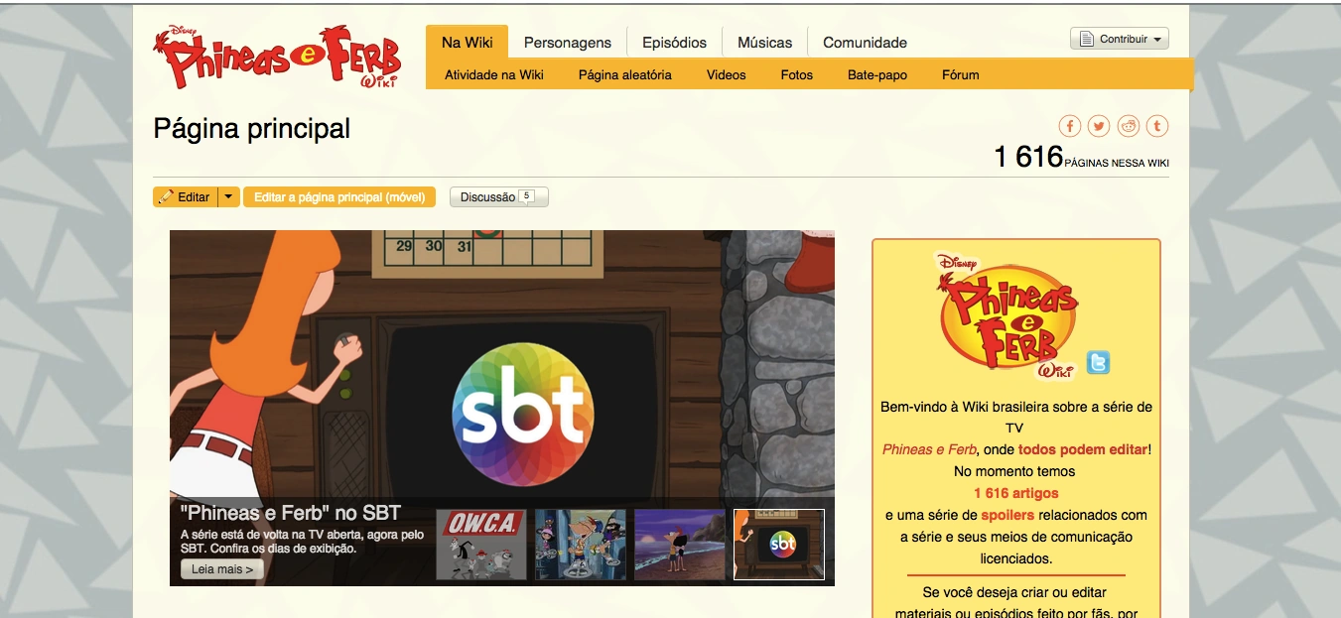Viewport: 1341px width, 618px height.
Task: Share page on Tumblr icon
Action: (x=1157, y=126)
